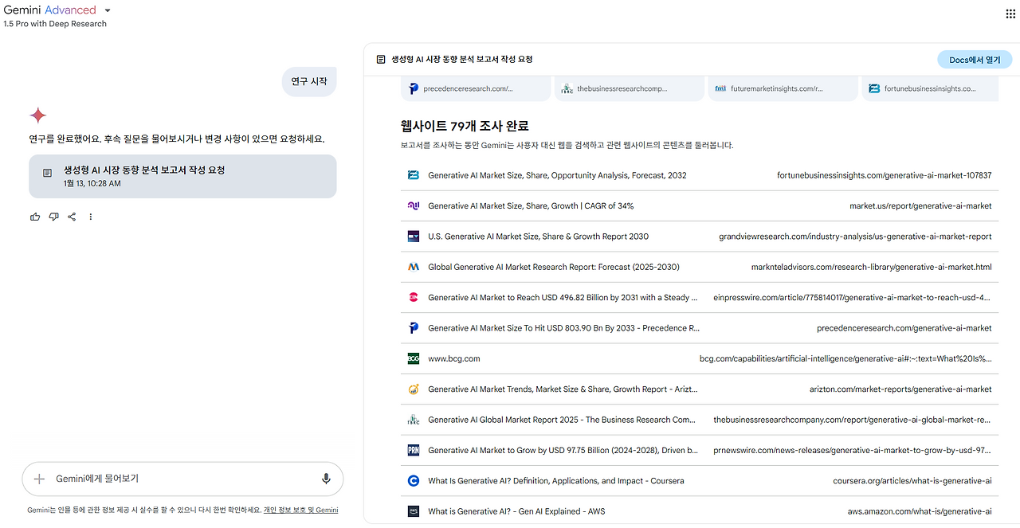Click the MarkNtel Advisors favicon
The width and height of the screenshot is (1020, 528).
414,267
